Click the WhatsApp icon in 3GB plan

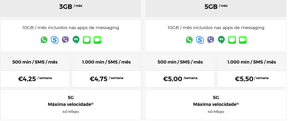(x=44, y=40)
